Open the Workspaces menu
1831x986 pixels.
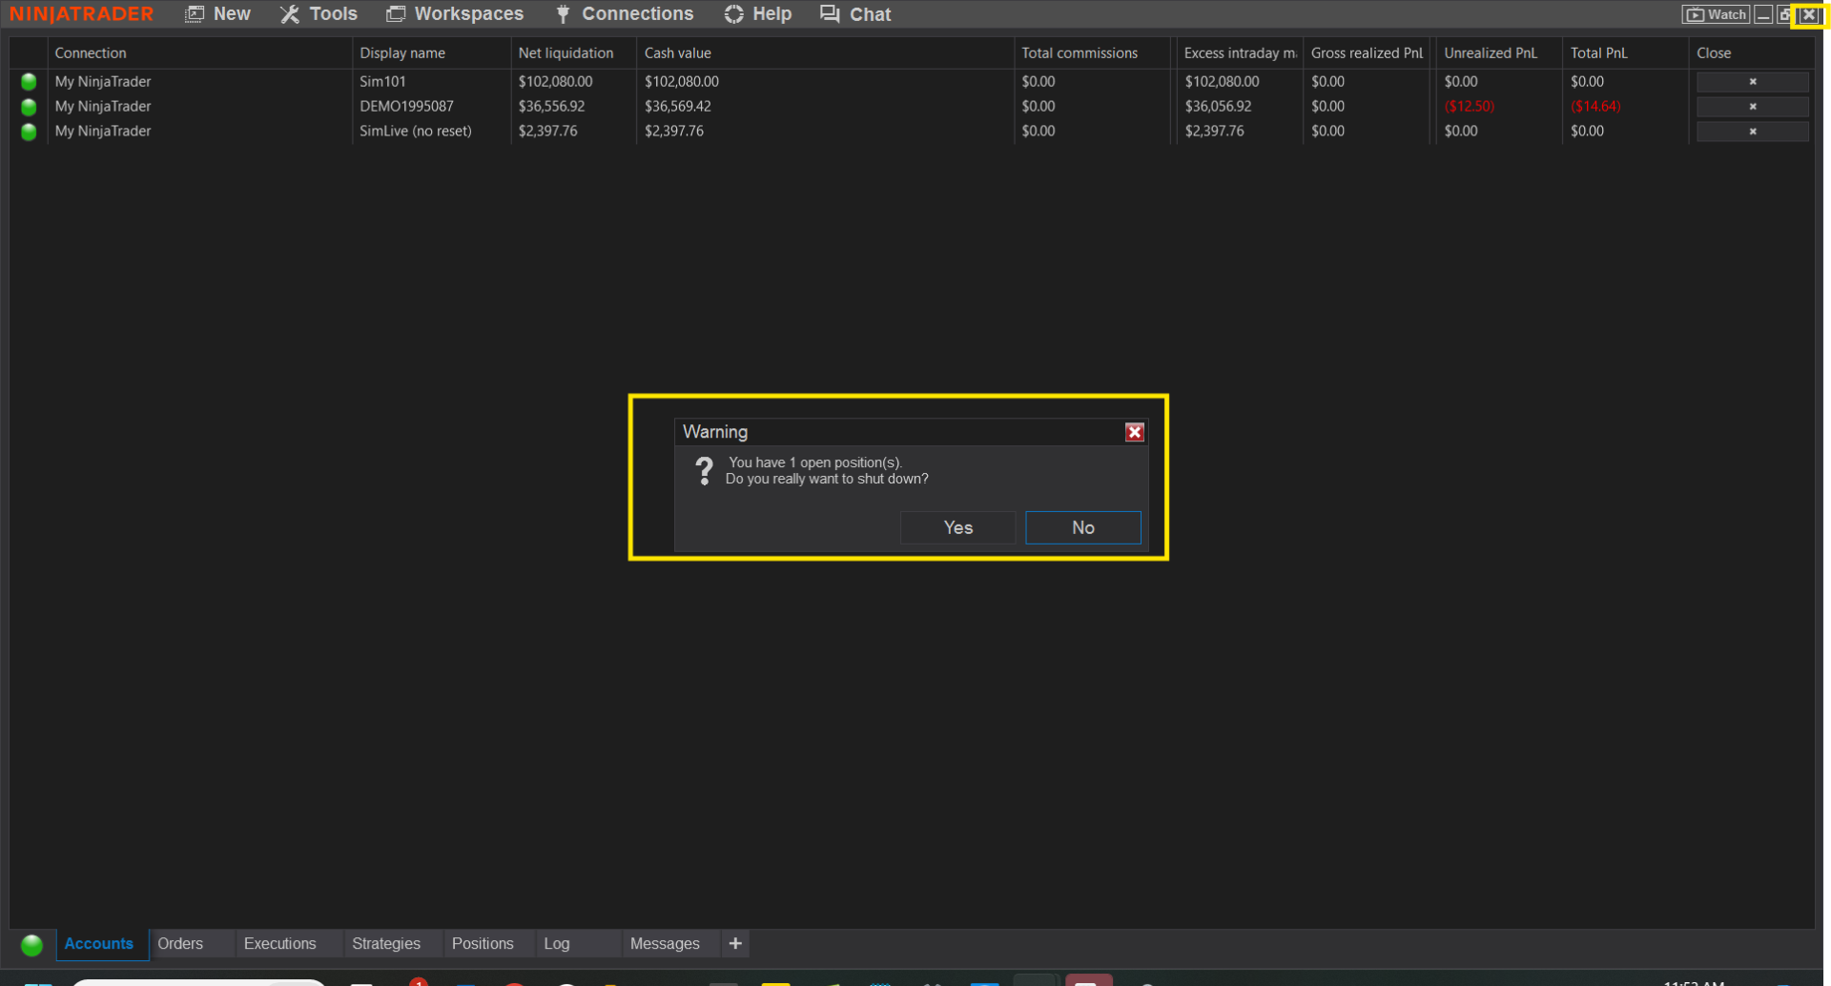point(455,14)
